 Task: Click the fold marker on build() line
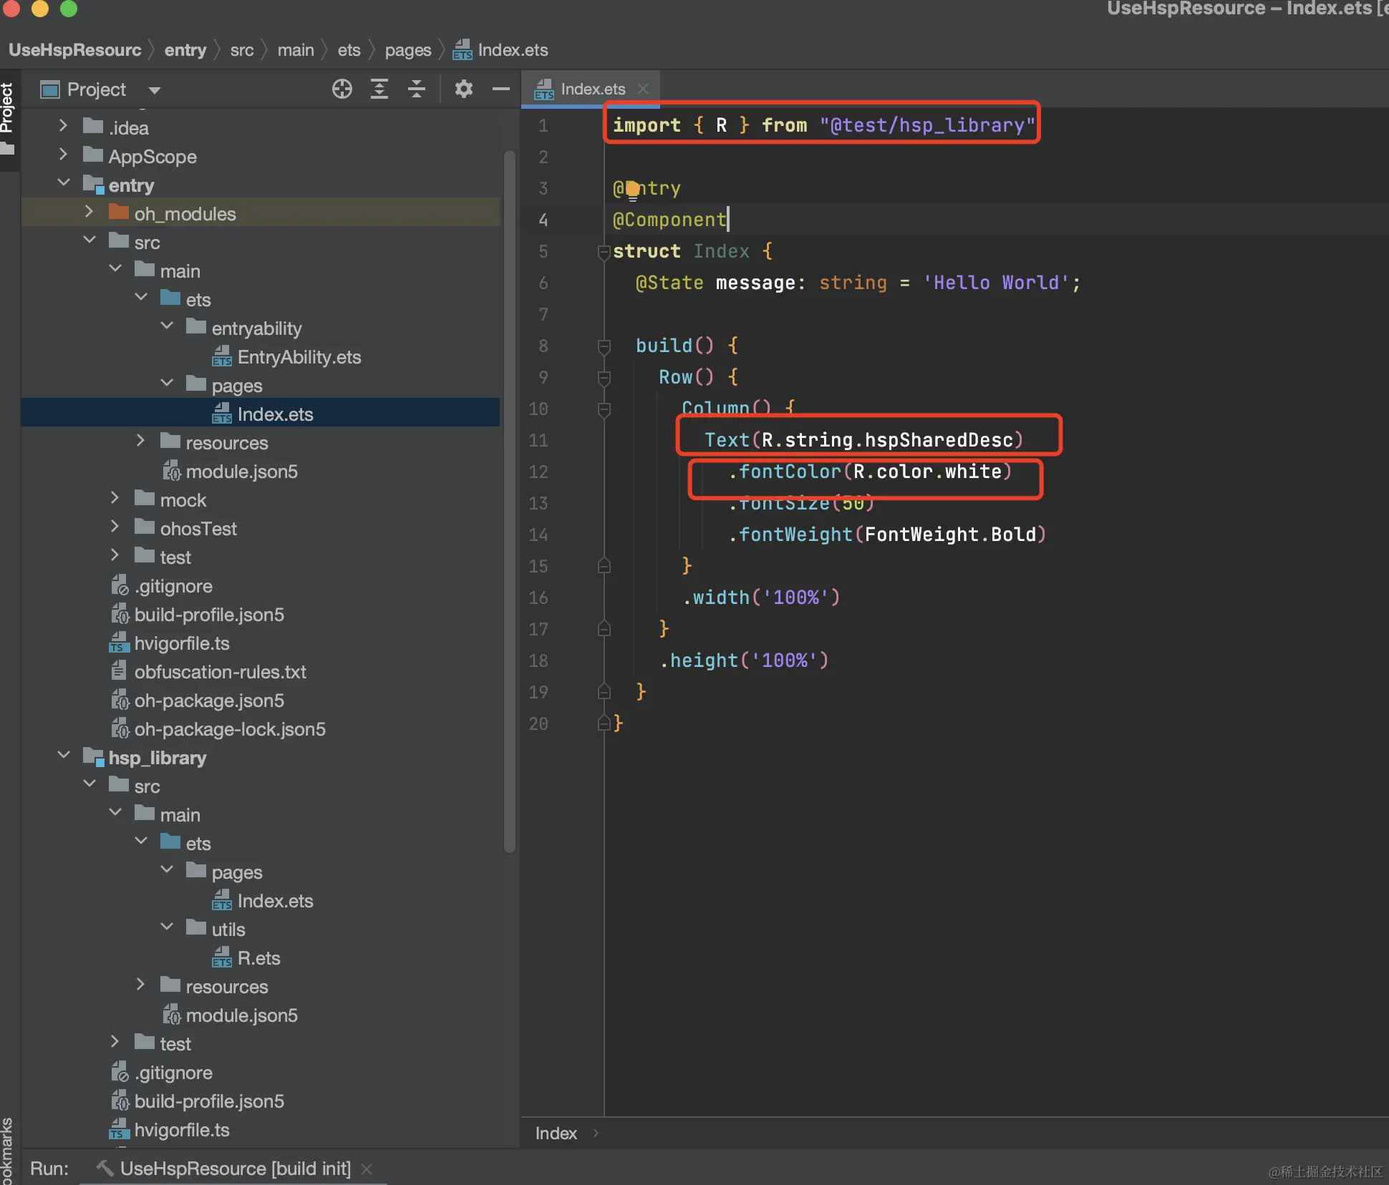(604, 346)
